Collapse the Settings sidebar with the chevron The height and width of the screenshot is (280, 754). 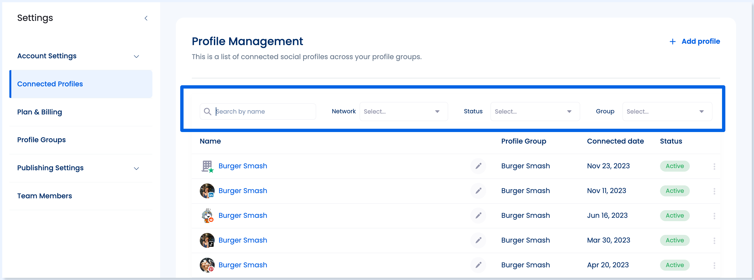[x=146, y=18]
